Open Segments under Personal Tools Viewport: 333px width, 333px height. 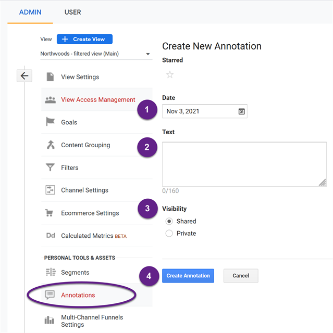(x=97, y=272)
